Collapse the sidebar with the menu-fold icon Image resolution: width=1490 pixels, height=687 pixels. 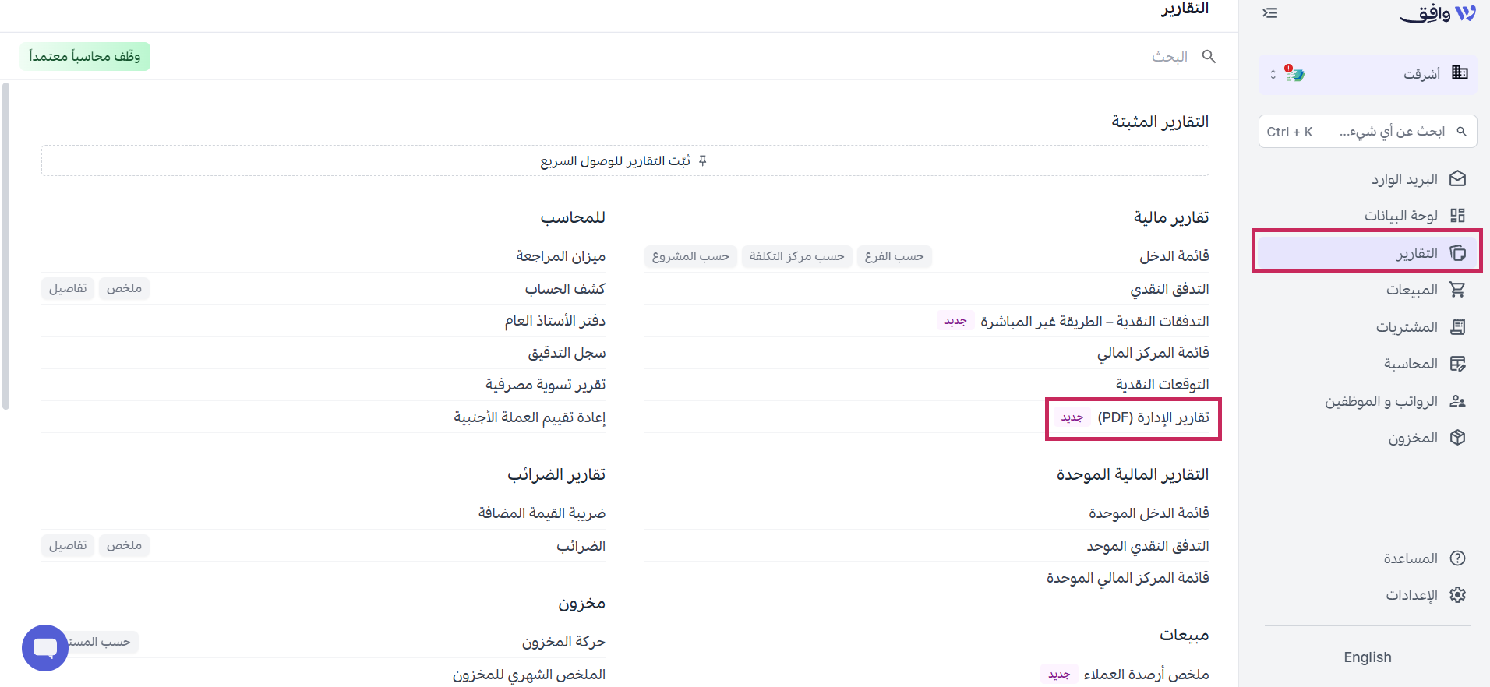(x=1270, y=13)
